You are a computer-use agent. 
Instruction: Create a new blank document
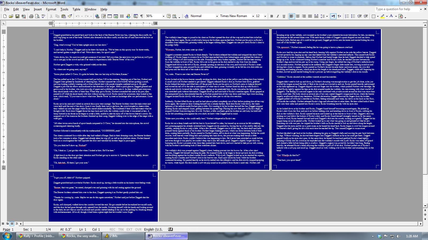pyautogui.click(x=5, y=16)
